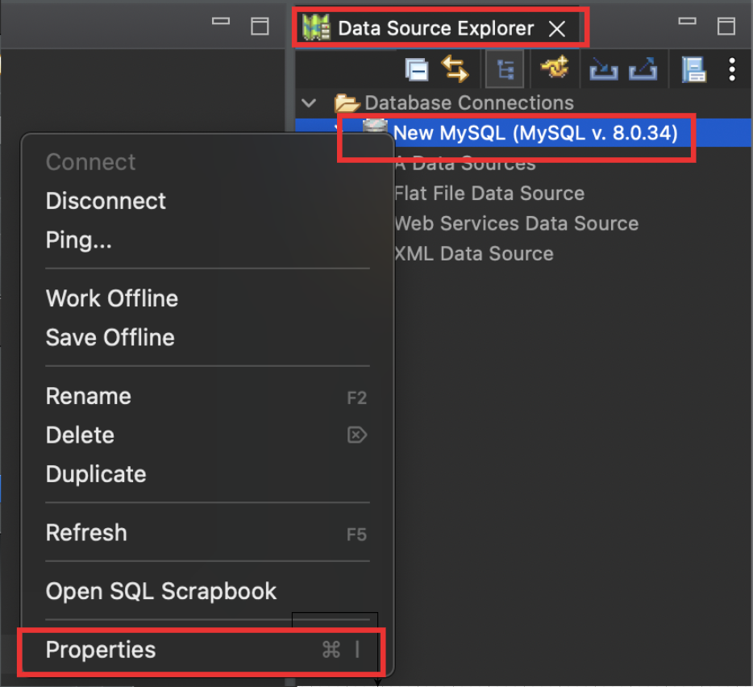Click the Collapse All toolbar icon

(416, 69)
